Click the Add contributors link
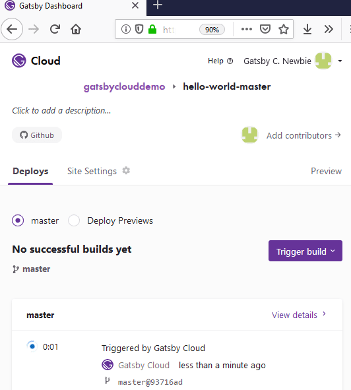Viewport: 351px width, 390px height. pos(303,135)
